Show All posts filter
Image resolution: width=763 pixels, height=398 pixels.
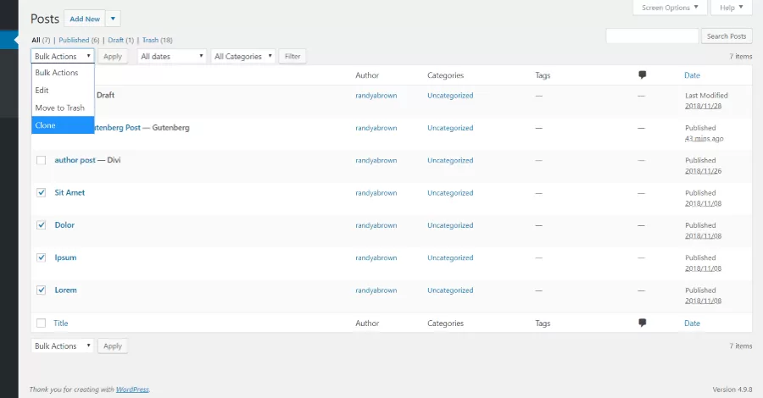pyautogui.click(x=36, y=40)
